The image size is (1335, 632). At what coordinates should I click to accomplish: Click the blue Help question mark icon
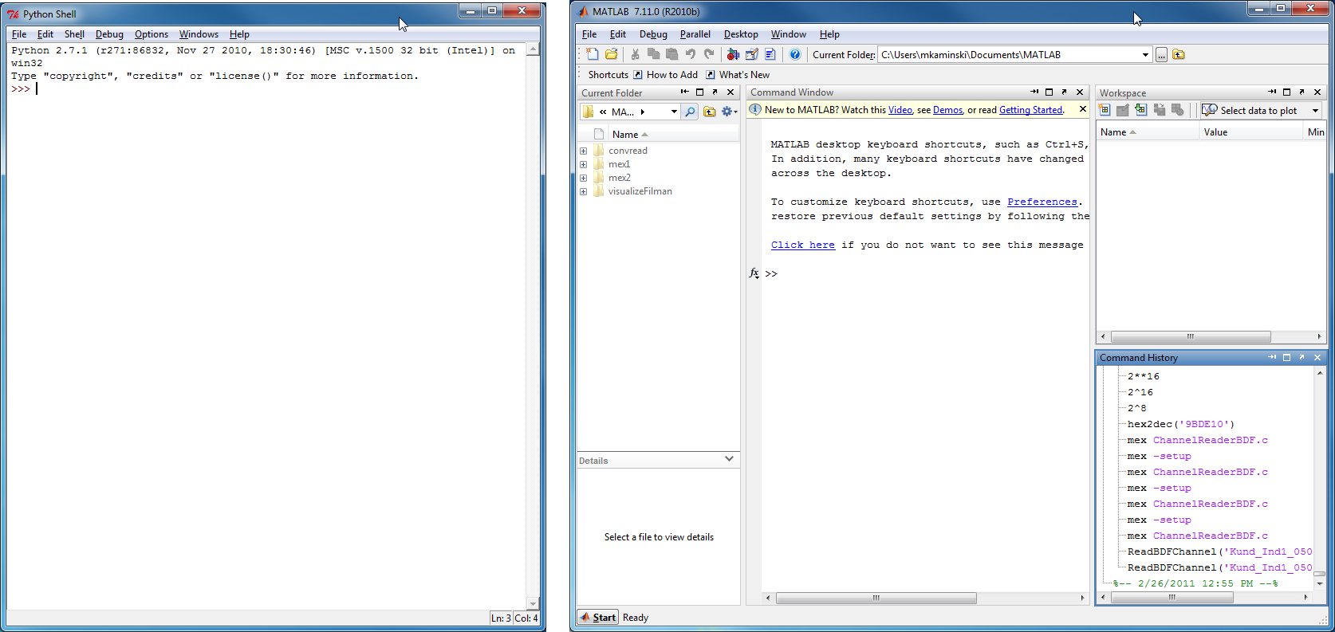(x=795, y=54)
